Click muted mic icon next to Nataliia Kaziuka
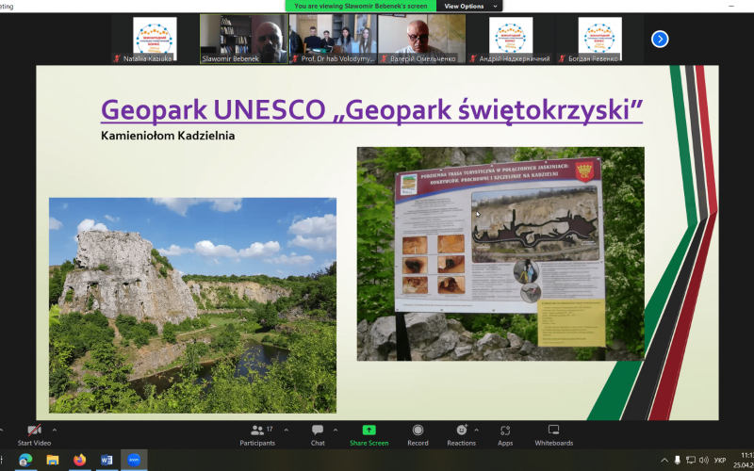The image size is (754, 471). click(x=116, y=58)
